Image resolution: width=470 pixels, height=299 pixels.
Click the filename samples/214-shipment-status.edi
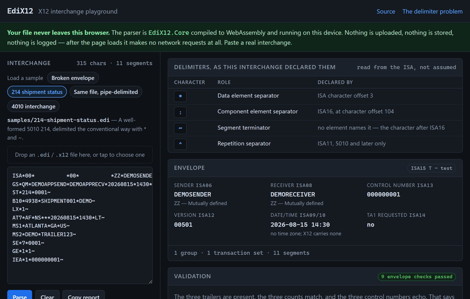tap(58, 120)
